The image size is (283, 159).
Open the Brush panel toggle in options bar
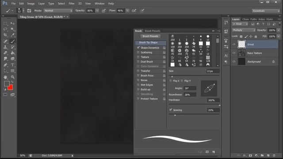pos(29,11)
